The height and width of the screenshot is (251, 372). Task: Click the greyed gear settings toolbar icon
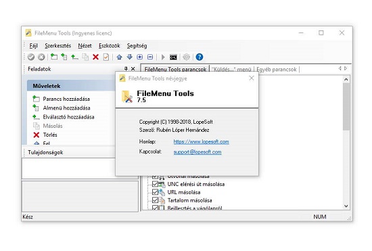187,57
